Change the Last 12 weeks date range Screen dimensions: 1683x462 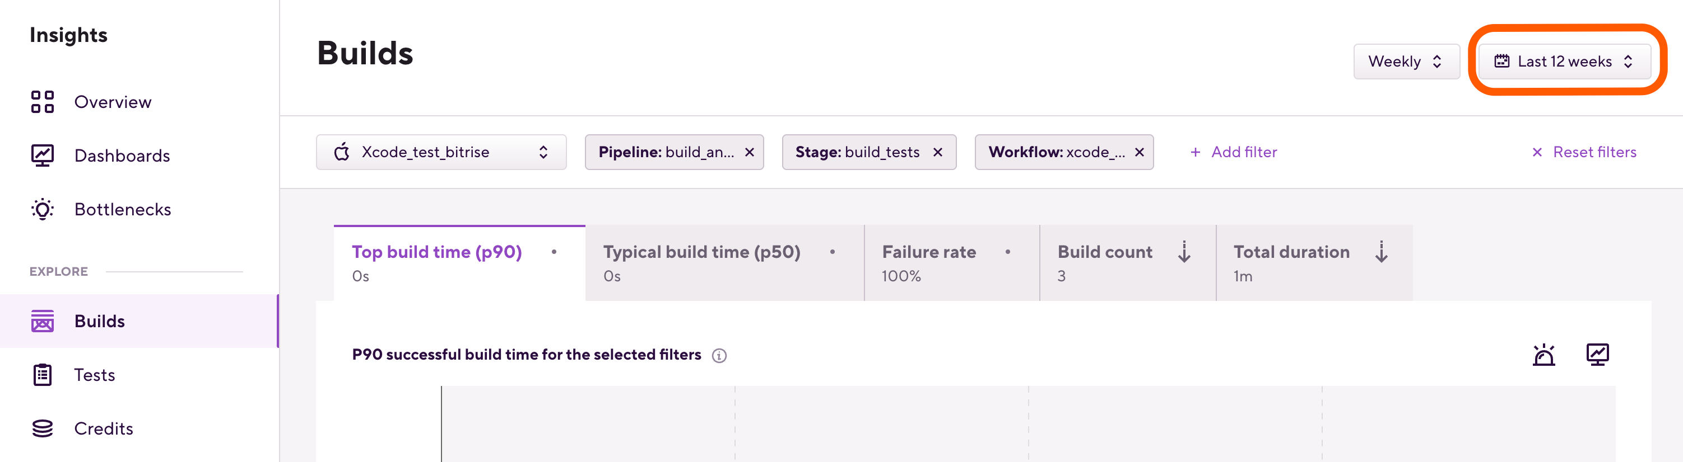point(1564,60)
